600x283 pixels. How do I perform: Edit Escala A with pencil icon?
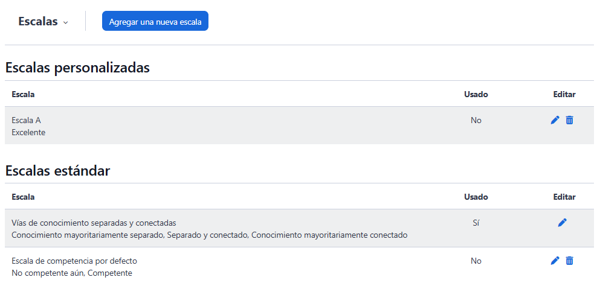[x=555, y=120]
